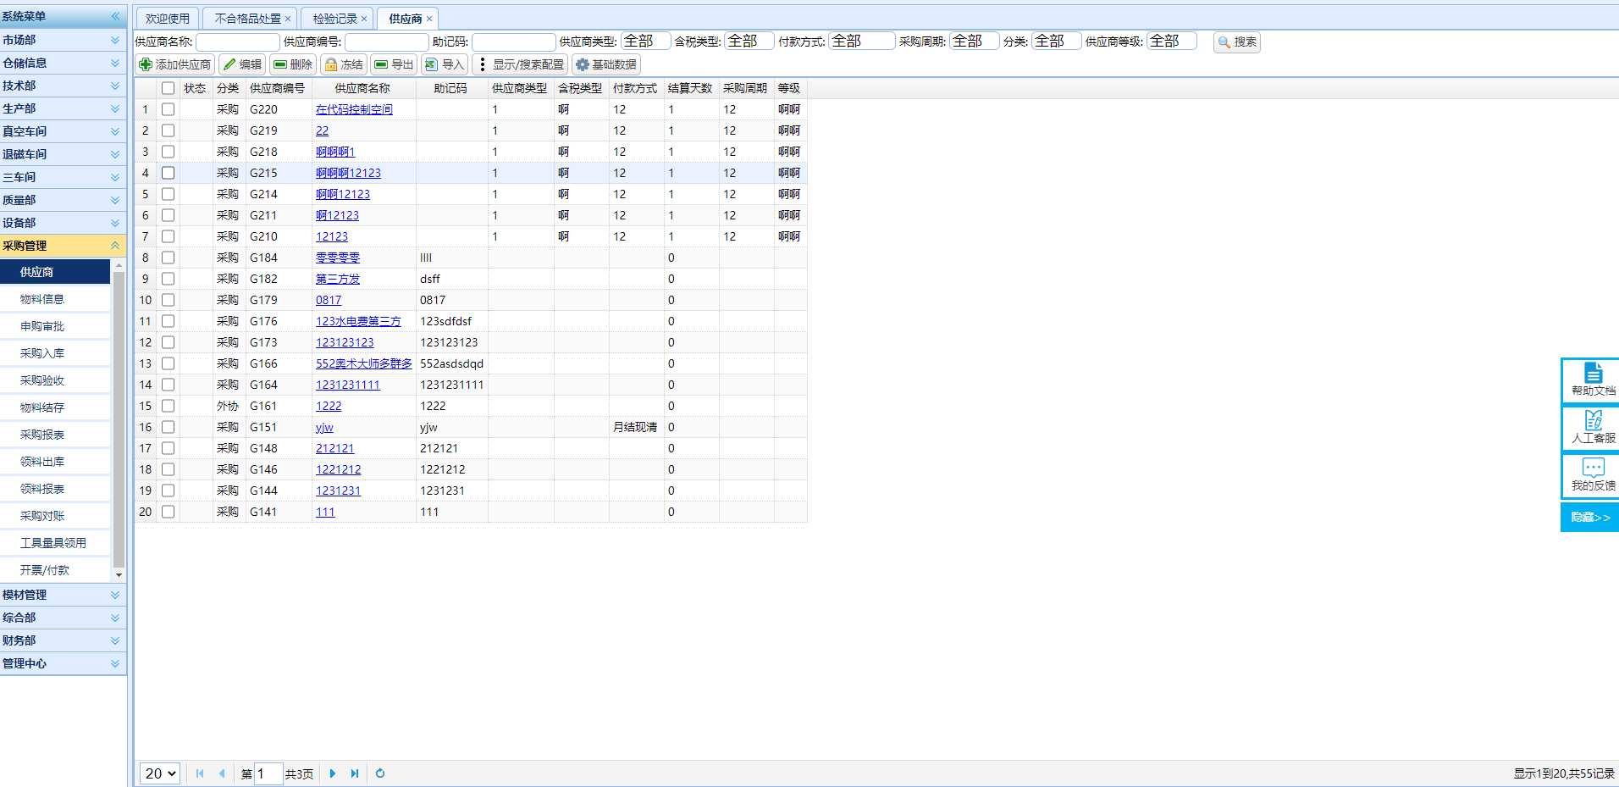The image size is (1619, 787).
Task: Sort by the 供应商编号 column header
Action: coord(277,88)
